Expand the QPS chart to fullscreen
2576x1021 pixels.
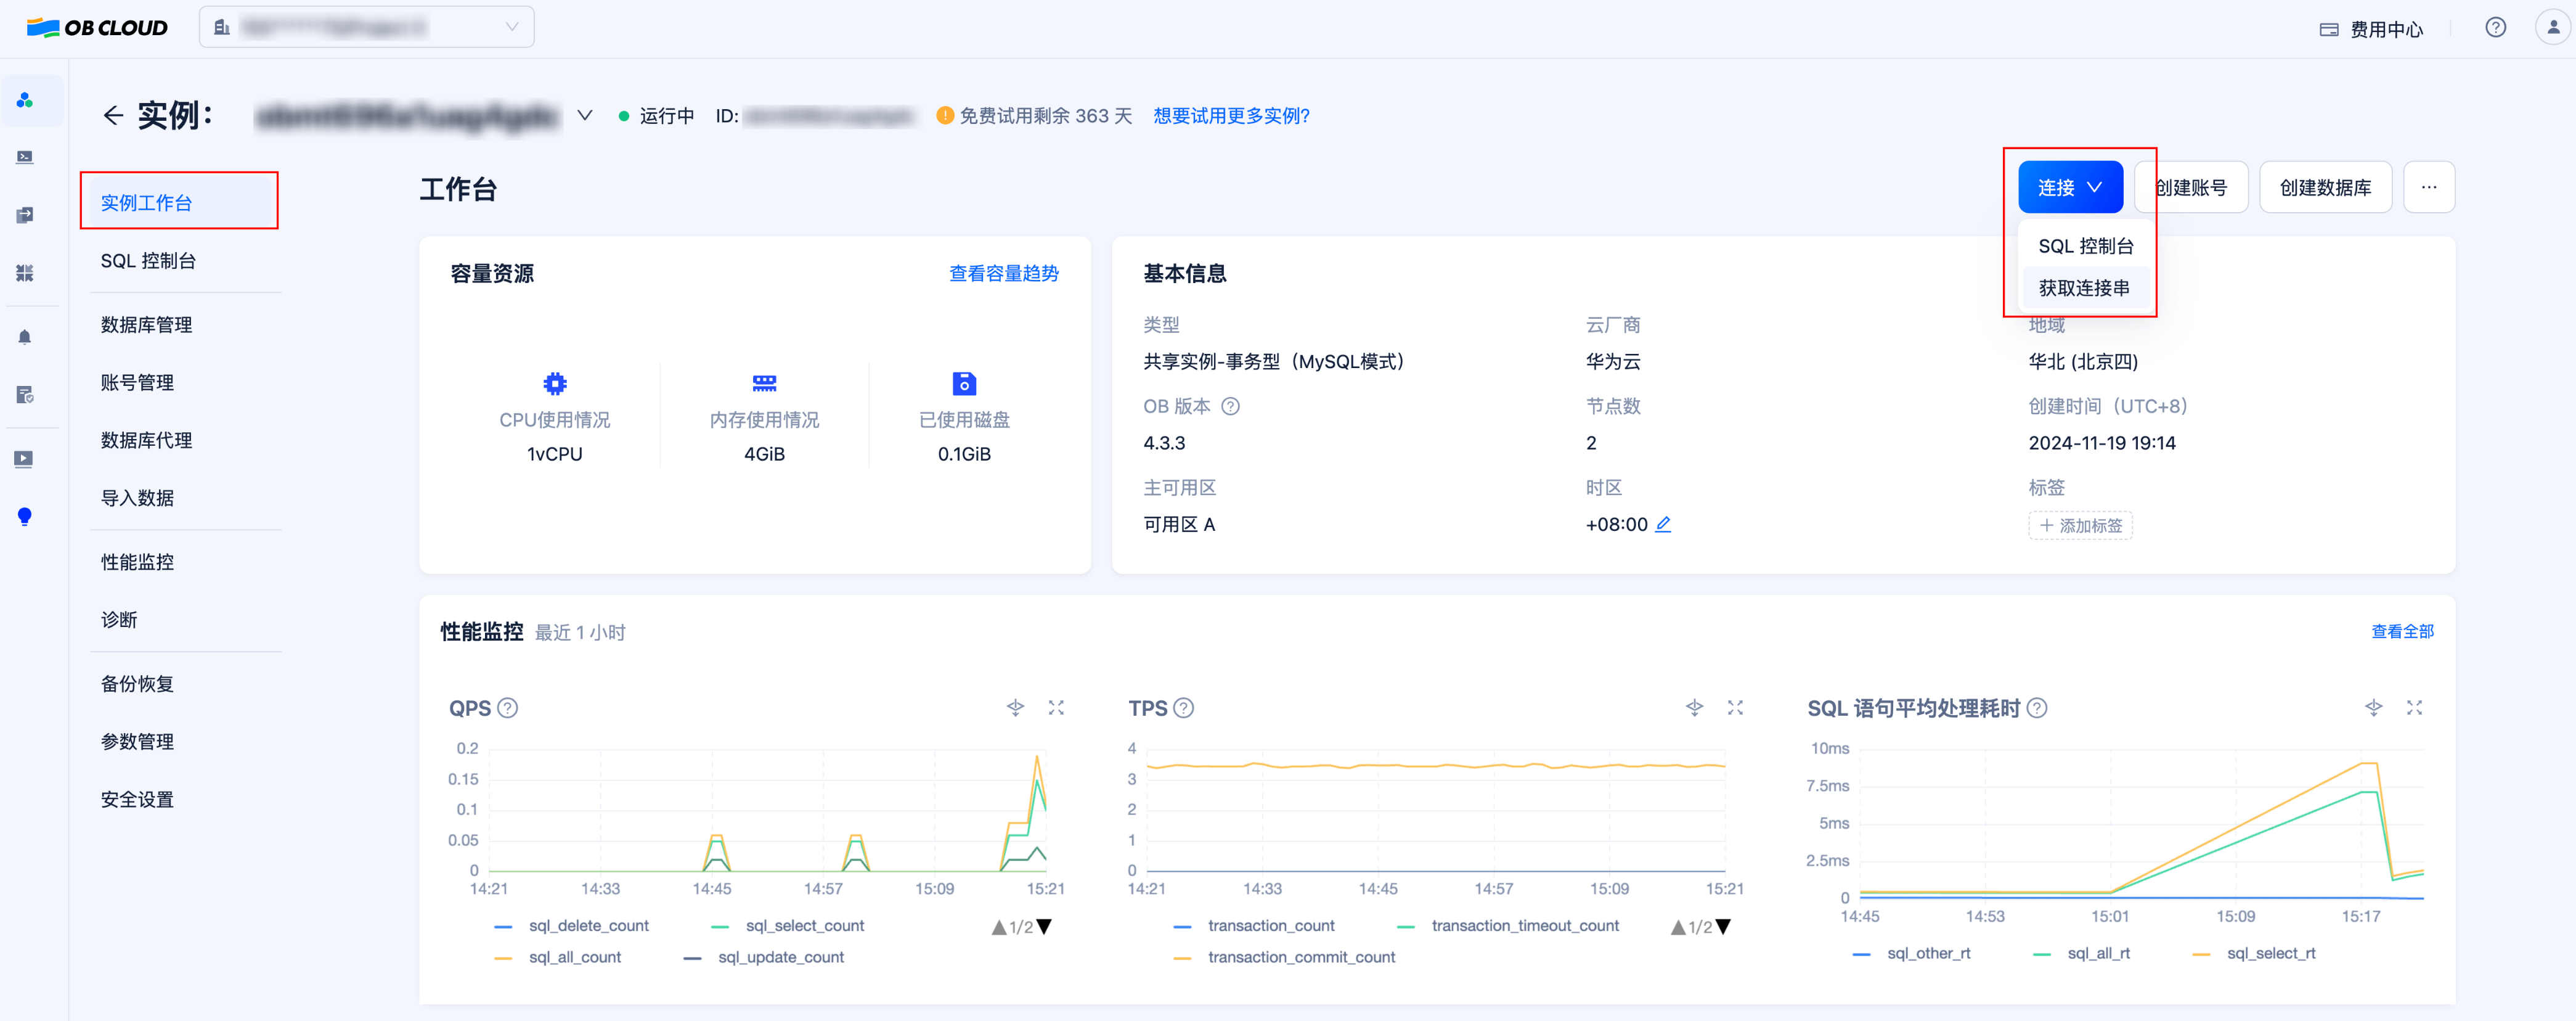click(x=1056, y=707)
